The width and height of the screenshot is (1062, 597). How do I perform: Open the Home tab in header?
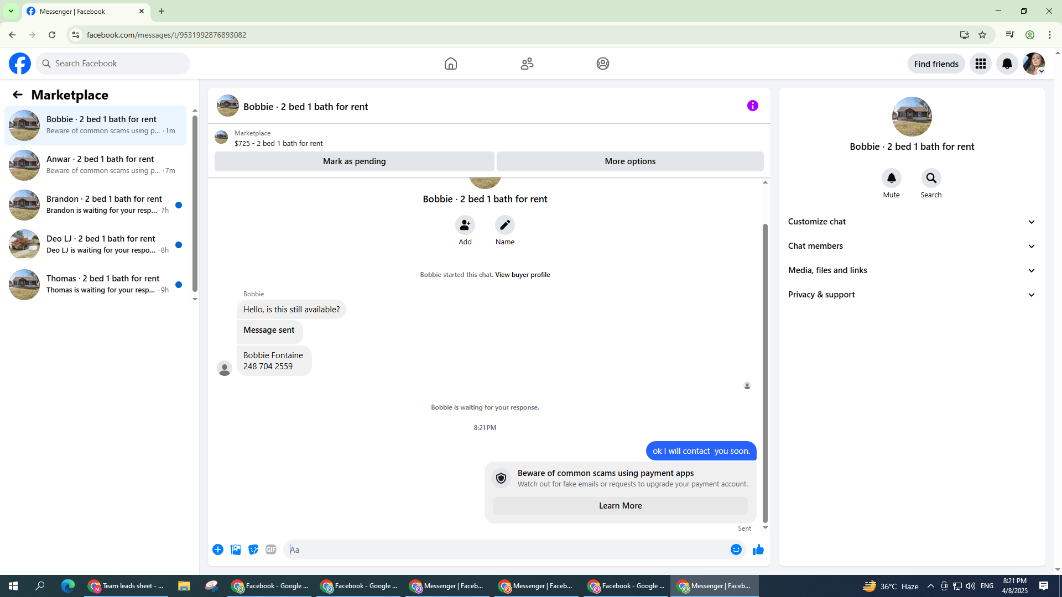click(x=450, y=64)
